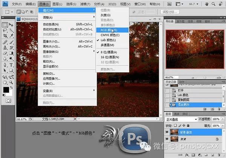
Task: Select the Rectangle shape tool
Action: (x=11, y=71)
